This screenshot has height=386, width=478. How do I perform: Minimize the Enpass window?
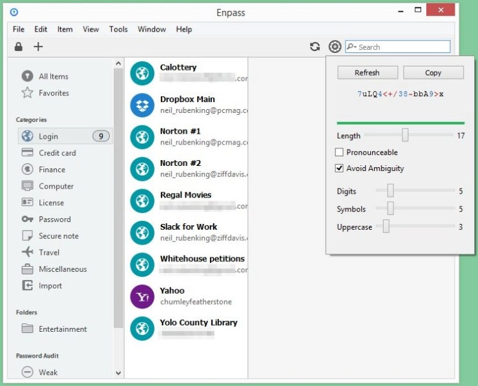(x=401, y=11)
